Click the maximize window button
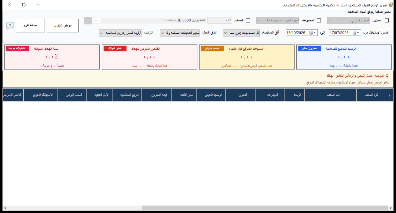This screenshot has height=213, width=396. click(x=24, y=5)
